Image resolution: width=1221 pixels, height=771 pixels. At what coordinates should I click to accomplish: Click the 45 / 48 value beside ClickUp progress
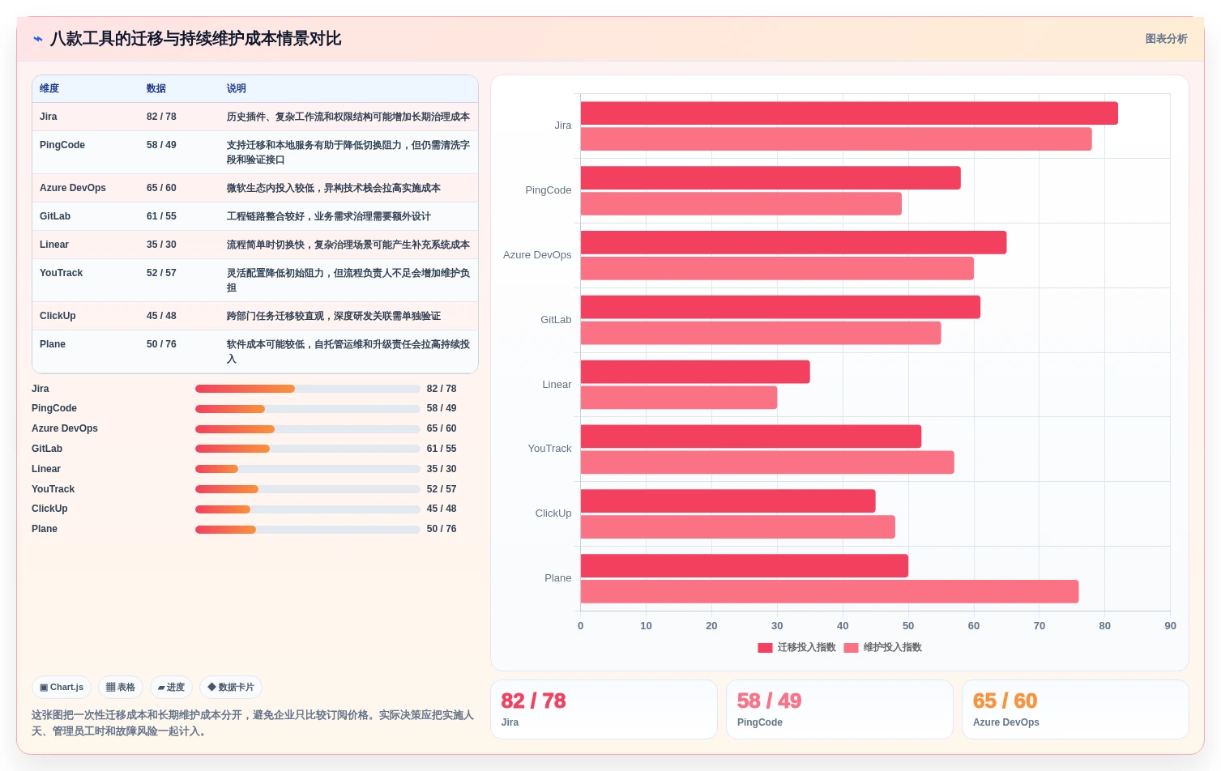pyautogui.click(x=442, y=509)
